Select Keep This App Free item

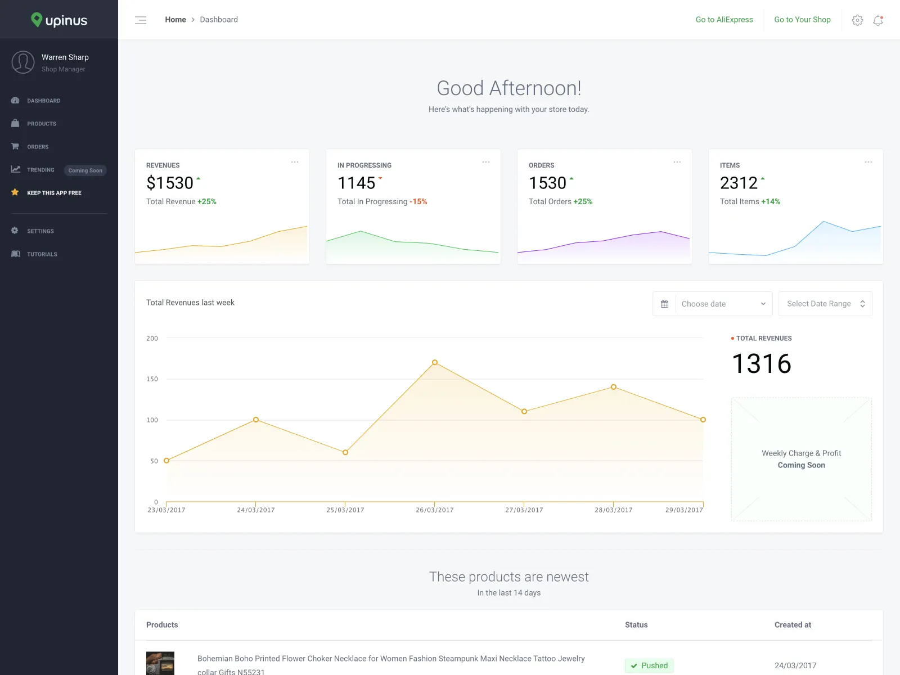click(x=54, y=193)
